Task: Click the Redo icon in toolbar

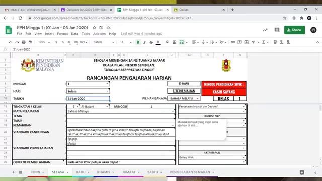Action: pyautogui.click(x=17, y=42)
